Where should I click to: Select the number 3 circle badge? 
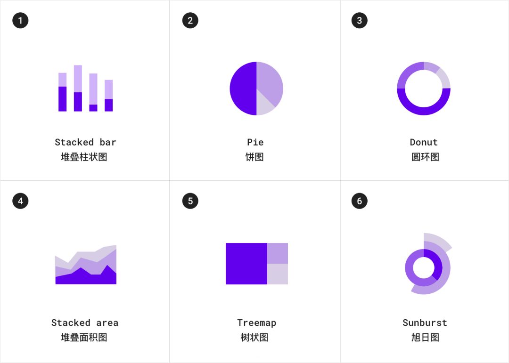click(x=359, y=20)
